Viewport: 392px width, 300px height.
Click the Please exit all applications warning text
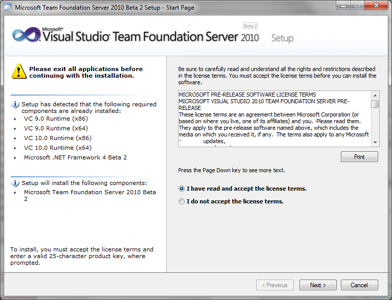coord(86,72)
